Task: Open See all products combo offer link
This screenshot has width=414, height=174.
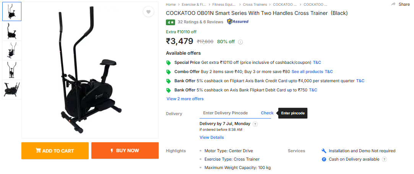Action: click(x=307, y=72)
